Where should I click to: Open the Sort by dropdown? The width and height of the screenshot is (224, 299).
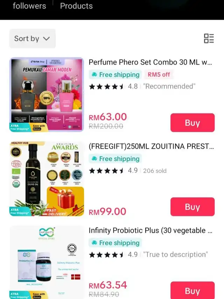(x=33, y=39)
